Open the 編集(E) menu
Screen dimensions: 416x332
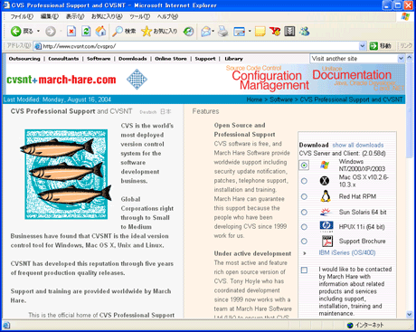tap(50, 16)
